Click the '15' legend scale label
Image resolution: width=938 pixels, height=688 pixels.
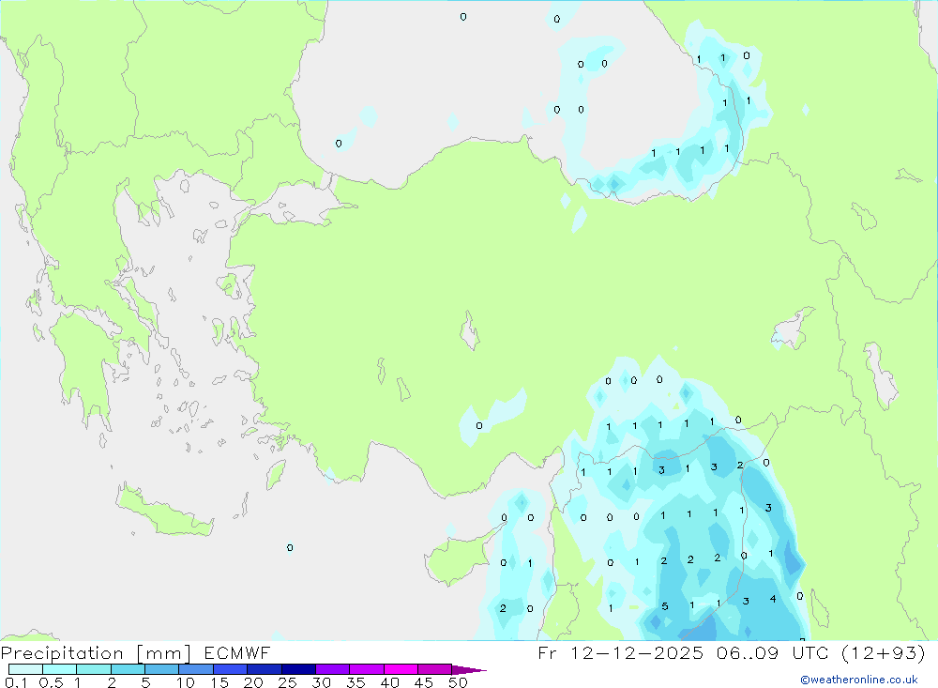coord(219,682)
